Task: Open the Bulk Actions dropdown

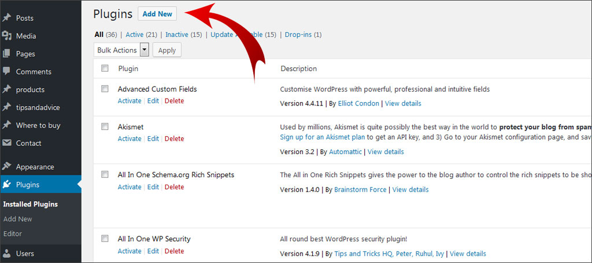Action: pos(121,50)
